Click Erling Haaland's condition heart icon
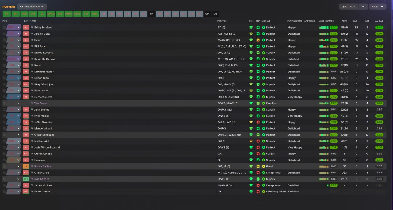The width and height of the screenshot is (393, 210). coord(251,27)
